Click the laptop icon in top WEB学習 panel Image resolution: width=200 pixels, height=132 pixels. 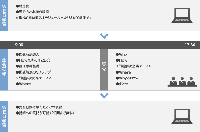[x=183, y=15]
